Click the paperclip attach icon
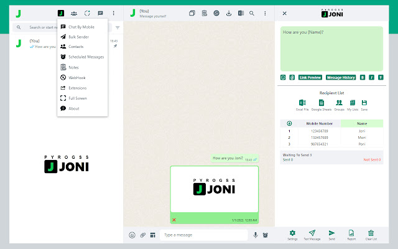 tap(143, 235)
